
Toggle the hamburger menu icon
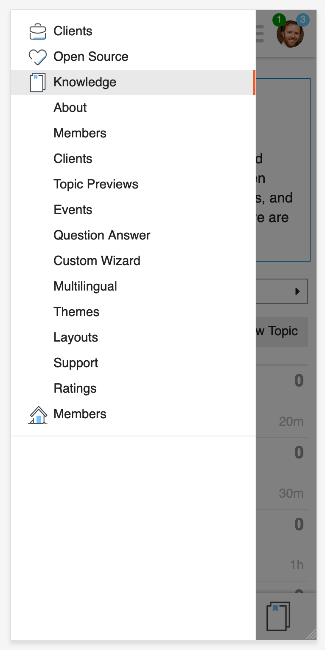[260, 34]
